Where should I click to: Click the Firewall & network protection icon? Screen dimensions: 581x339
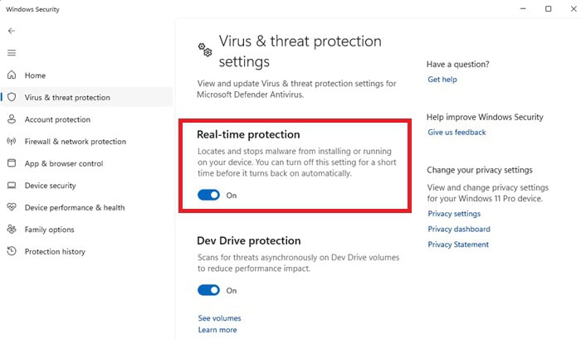12,142
